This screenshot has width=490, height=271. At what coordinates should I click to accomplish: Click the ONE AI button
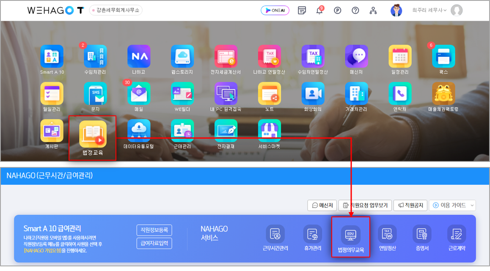pos(275,11)
